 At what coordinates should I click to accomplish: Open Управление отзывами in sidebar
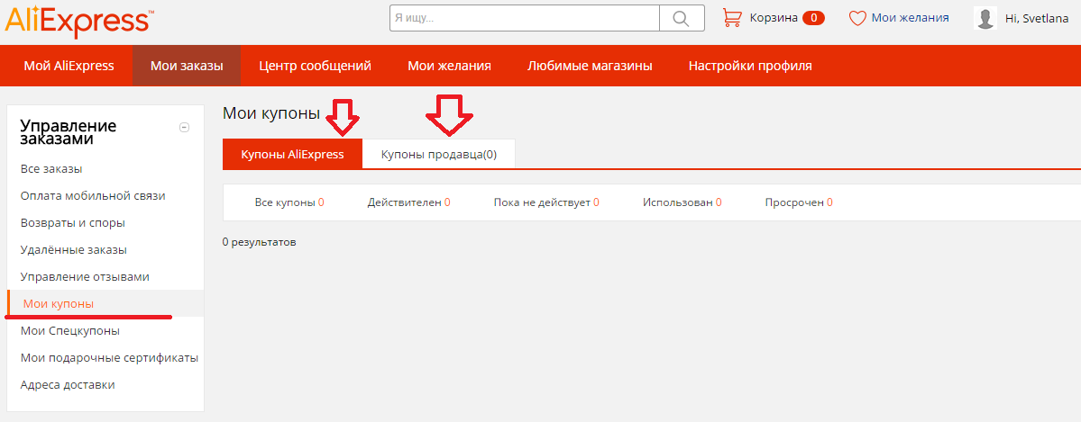(x=85, y=277)
